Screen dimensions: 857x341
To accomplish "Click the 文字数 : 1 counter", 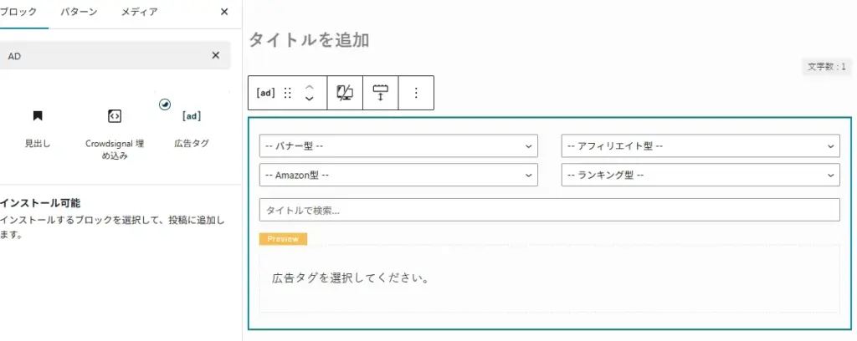I will click(x=826, y=67).
